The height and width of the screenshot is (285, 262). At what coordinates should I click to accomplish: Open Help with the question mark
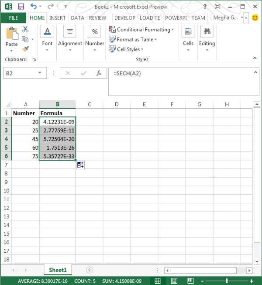coord(205,7)
